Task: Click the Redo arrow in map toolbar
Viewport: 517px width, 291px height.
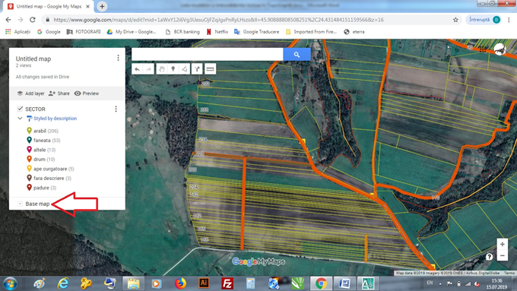Action: (149, 69)
